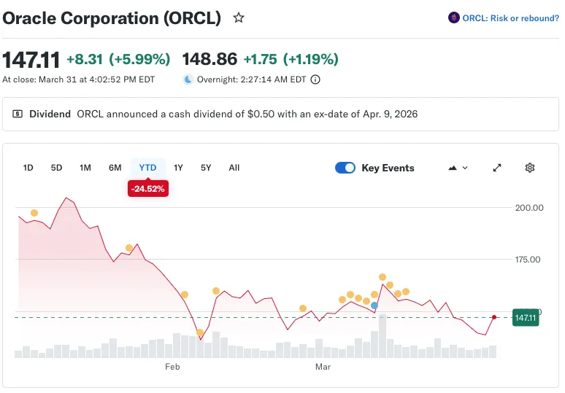The image size is (565, 393).
Task: Open the ORCL: Risk or rebound? link
Action: 510,18
